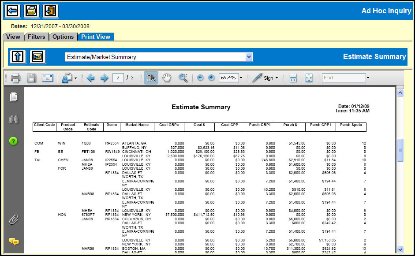Open the Comments speech bubble panel
Viewport: 415px width, 256px height.
14,241
